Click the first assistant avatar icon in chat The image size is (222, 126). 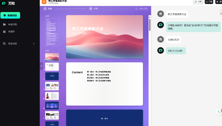tap(161, 25)
